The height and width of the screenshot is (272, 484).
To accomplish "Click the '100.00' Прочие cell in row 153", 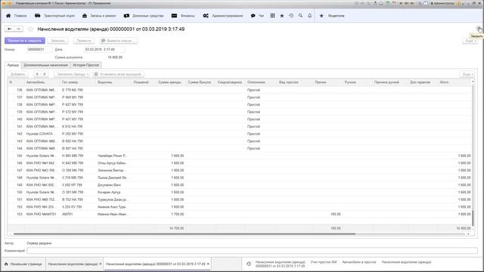I will [327, 214].
